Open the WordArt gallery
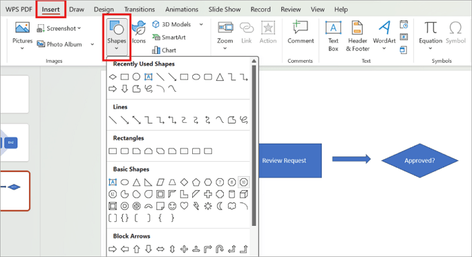 point(384,36)
